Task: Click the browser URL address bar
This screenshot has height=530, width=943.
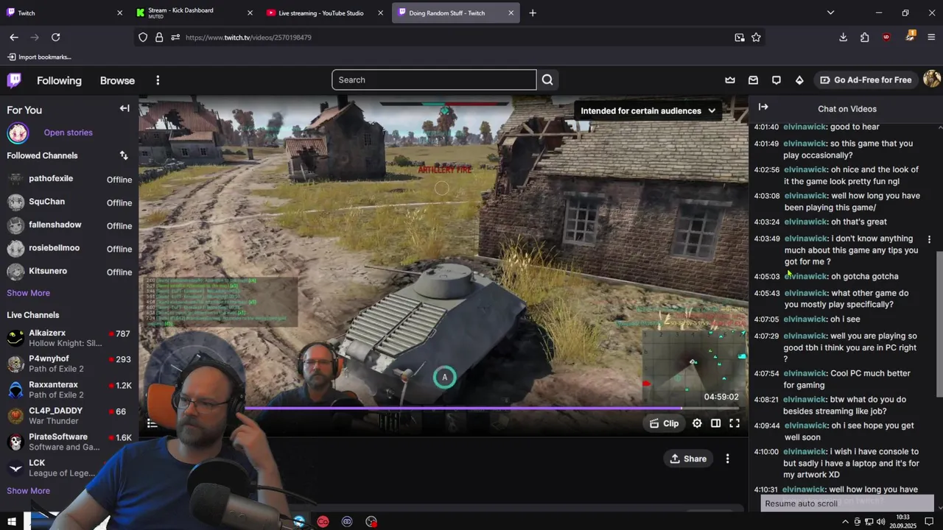Action: (x=449, y=38)
